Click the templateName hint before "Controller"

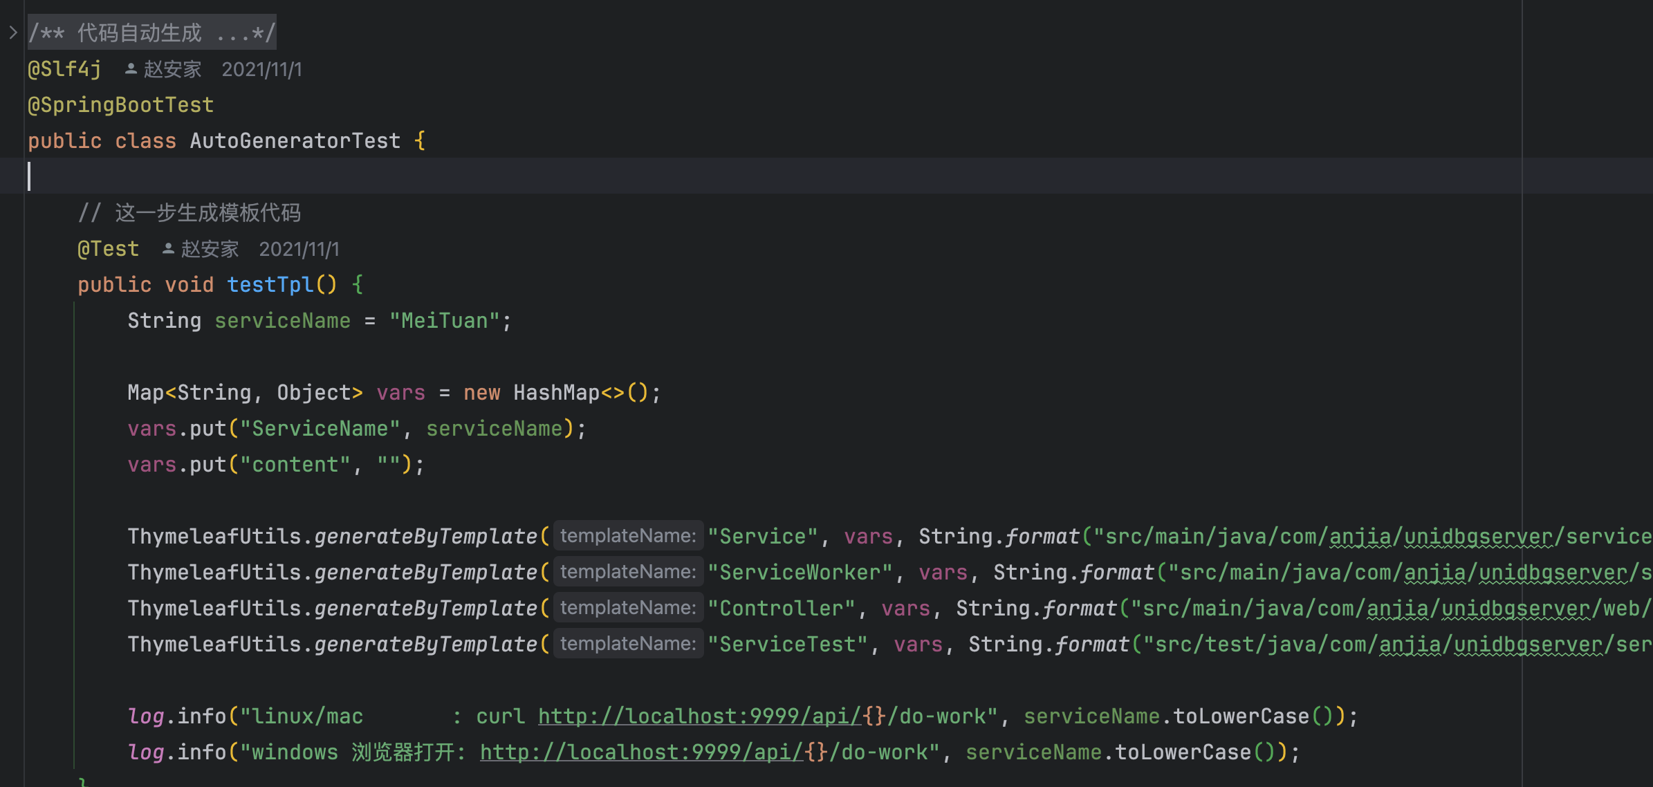(628, 608)
